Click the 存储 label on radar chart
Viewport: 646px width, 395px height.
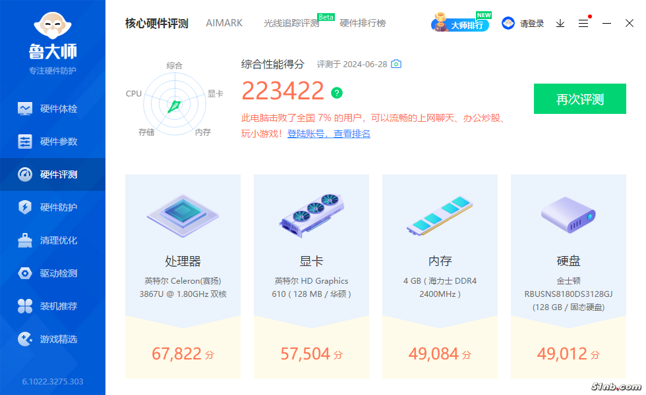pos(146,132)
